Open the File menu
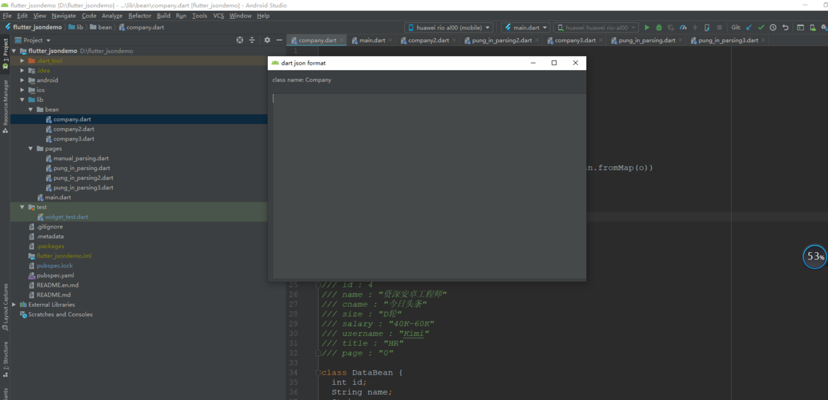 [x=7, y=15]
